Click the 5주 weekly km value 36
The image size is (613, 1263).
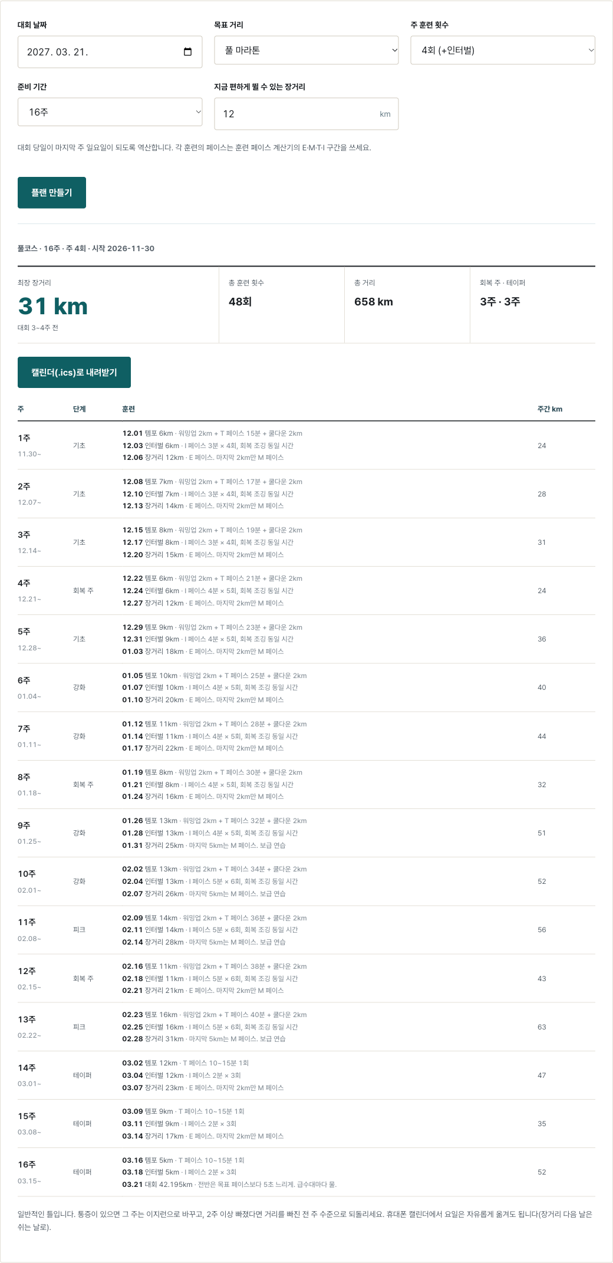(x=542, y=639)
